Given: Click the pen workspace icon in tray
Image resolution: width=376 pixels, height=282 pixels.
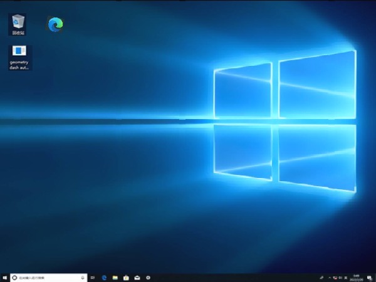Looking at the screenshot, I should point(321,278).
